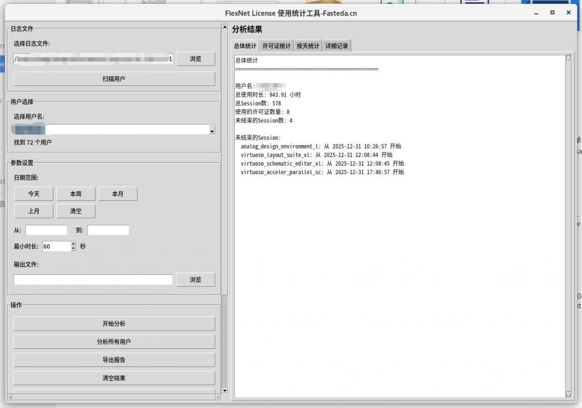The width and height of the screenshot is (582, 408).
Task: Click the 浏览 button next to log file path
Action: (x=196, y=59)
